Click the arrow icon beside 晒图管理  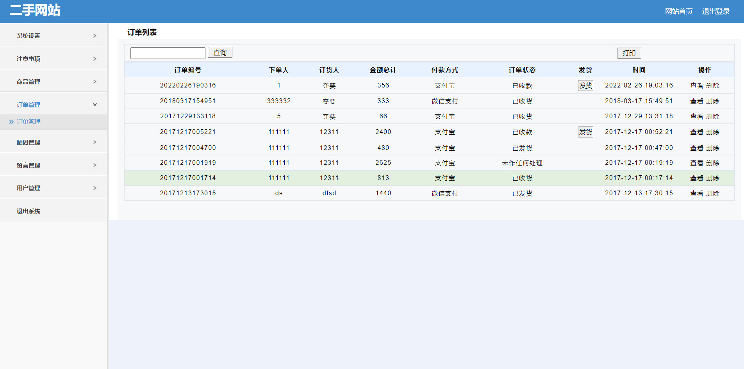(x=95, y=142)
